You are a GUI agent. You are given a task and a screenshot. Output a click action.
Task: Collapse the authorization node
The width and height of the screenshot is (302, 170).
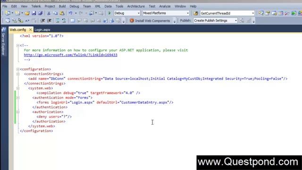pos(18,112)
